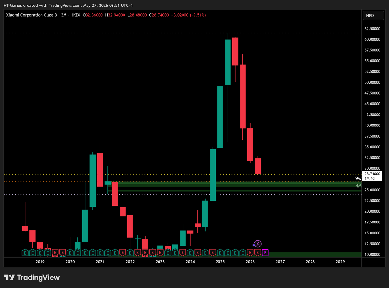The height and width of the screenshot is (288, 389).
Task: Click the 25.00000 price axis label
Action: point(372,190)
